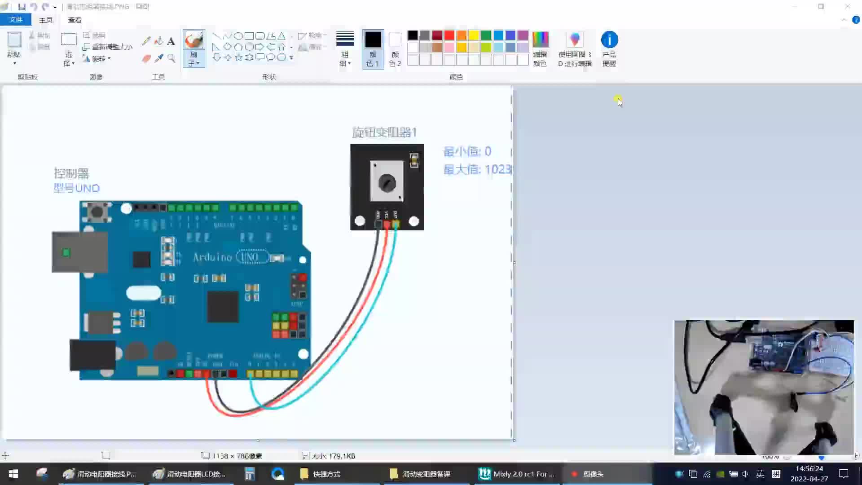The width and height of the screenshot is (862, 485).
Task: Choose the Line shape
Action: (x=216, y=36)
